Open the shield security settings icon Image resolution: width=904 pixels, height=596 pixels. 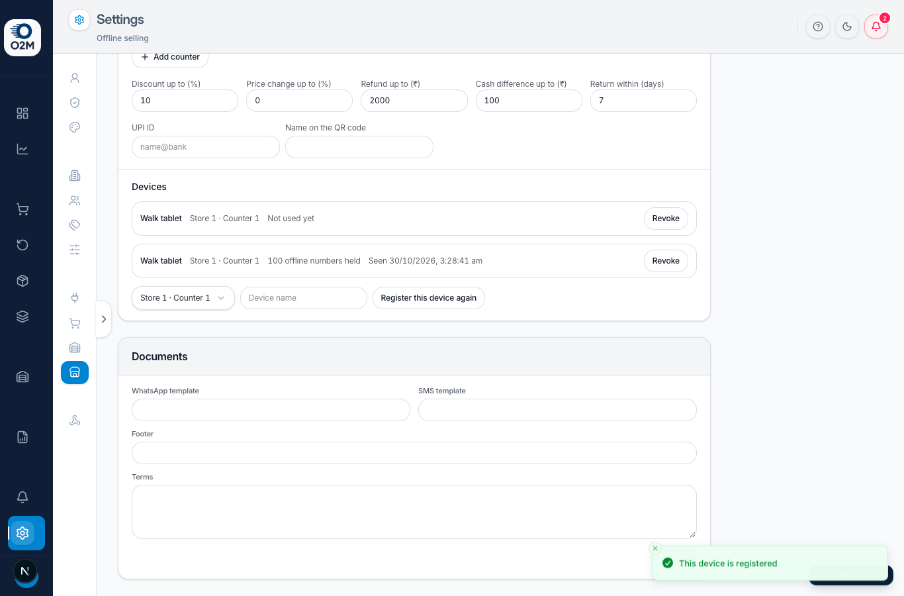[x=75, y=103]
